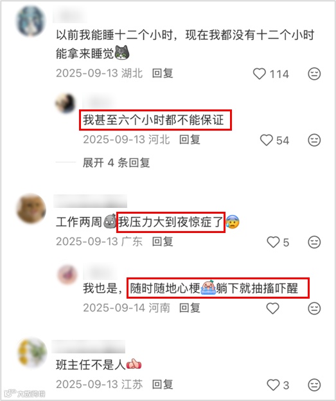Expand 展开 4 条回复 replies

click(116, 163)
